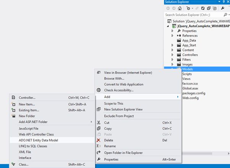
Task: Expand the Filters folder
Action: [172, 60]
